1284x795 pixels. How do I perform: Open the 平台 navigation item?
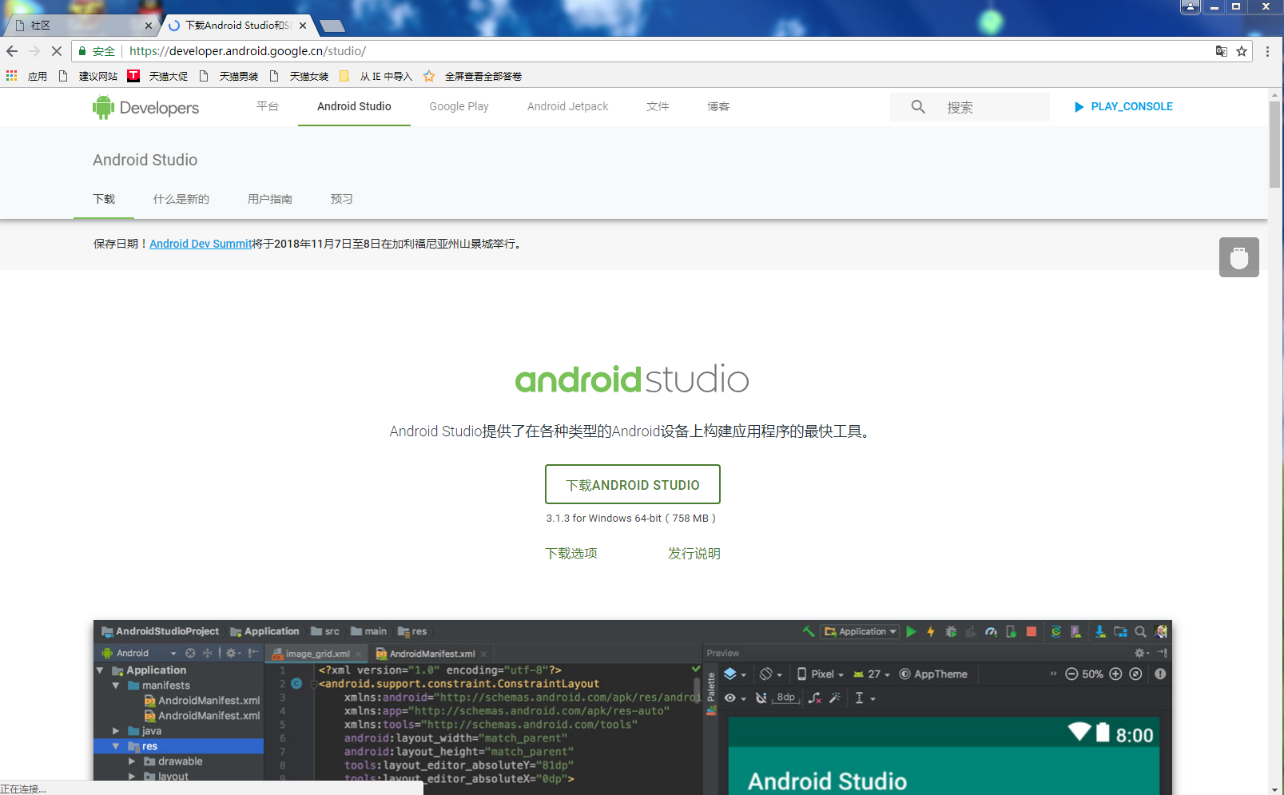tap(268, 106)
